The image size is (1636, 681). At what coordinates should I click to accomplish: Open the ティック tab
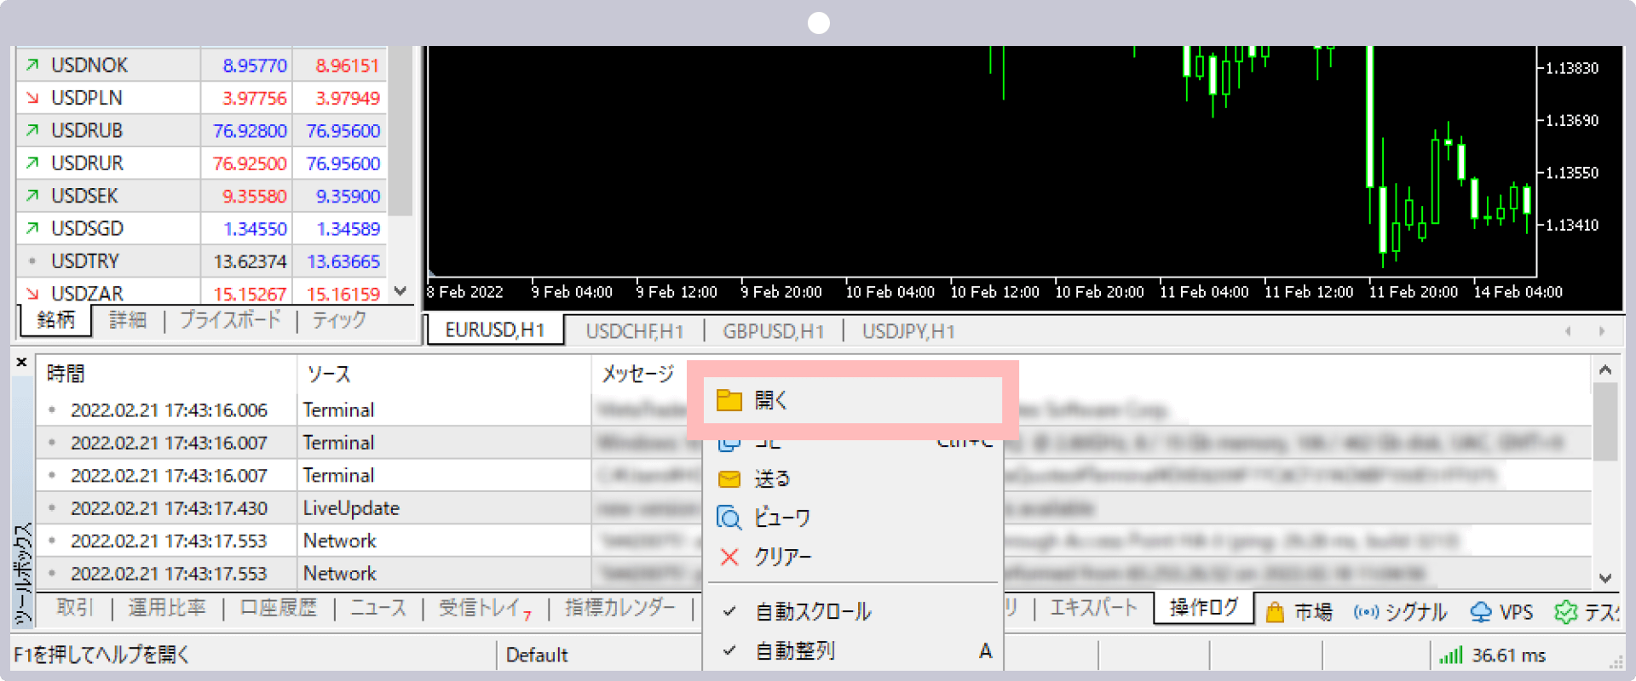pos(339,320)
